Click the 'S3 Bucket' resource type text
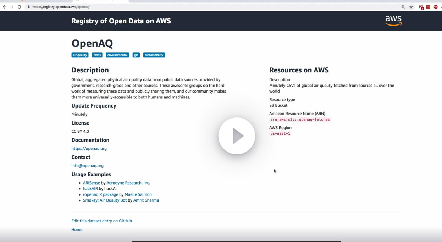Screen dimensions: 442x242 point(278,105)
